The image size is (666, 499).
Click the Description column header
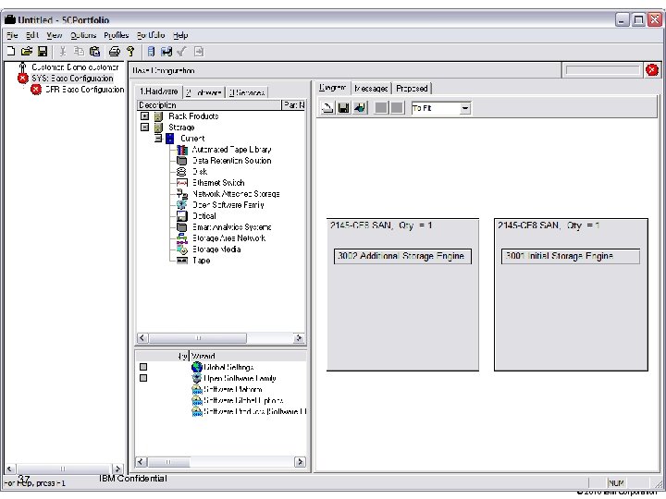pos(209,104)
